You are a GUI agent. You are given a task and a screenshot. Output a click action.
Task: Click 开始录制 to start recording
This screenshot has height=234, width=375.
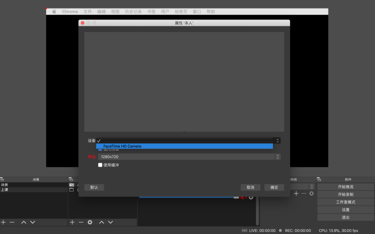coord(345,194)
